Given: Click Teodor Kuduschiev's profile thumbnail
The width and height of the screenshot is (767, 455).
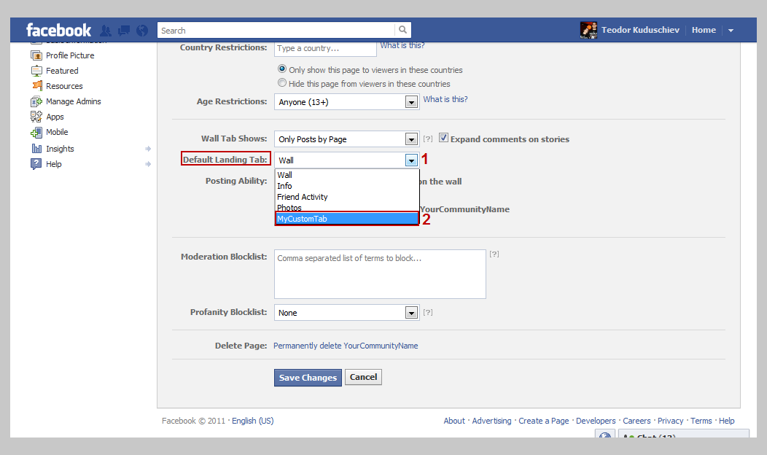Looking at the screenshot, I should coord(588,30).
